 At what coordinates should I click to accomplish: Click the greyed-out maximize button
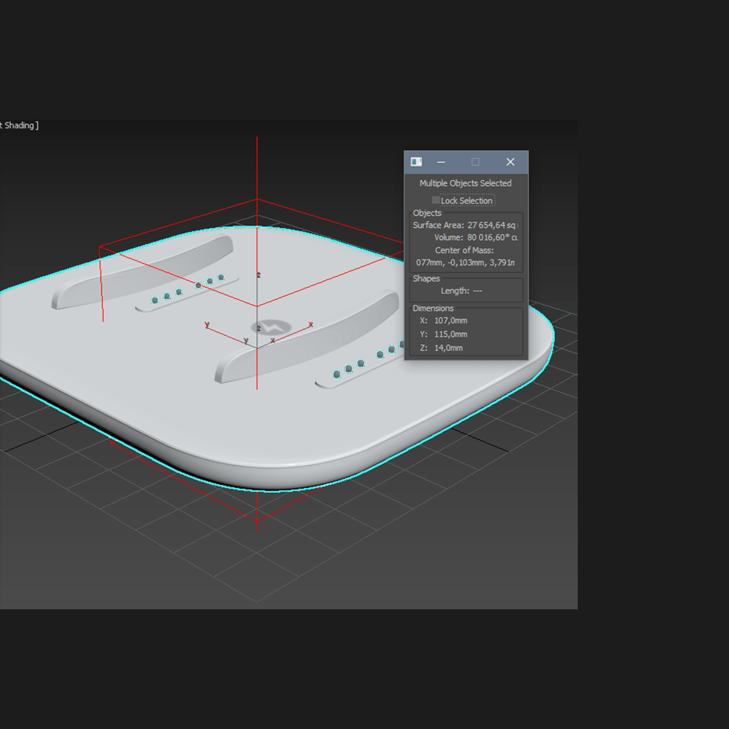[x=475, y=162]
